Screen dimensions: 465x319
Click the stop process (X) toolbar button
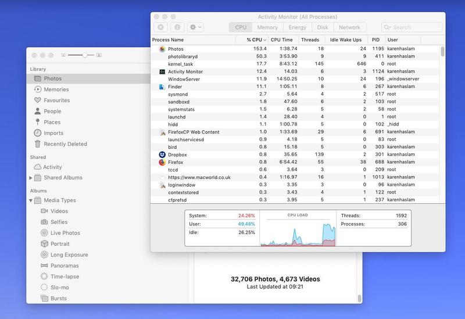(161, 27)
